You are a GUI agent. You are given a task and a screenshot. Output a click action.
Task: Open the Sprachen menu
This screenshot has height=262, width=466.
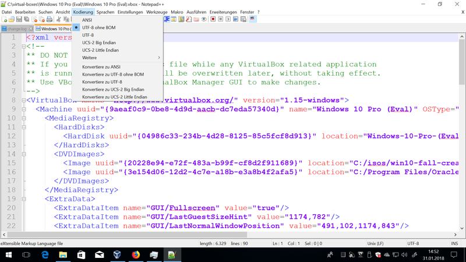pyautogui.click(x=105, y=12)
